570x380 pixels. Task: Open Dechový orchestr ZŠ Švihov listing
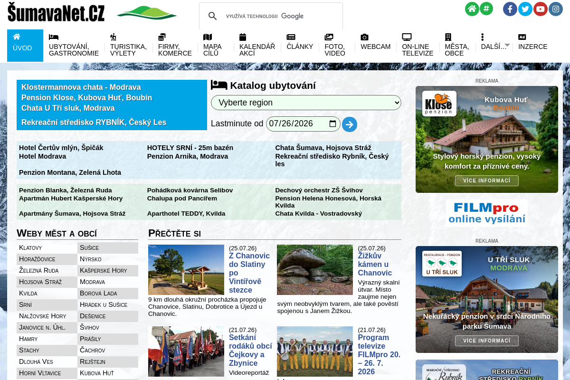click(319, 190)
